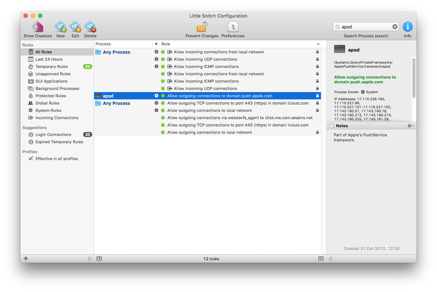Toggle inspector with bottom-right arrow button
This screenshot has height=292, width=437.
[321, 259]
